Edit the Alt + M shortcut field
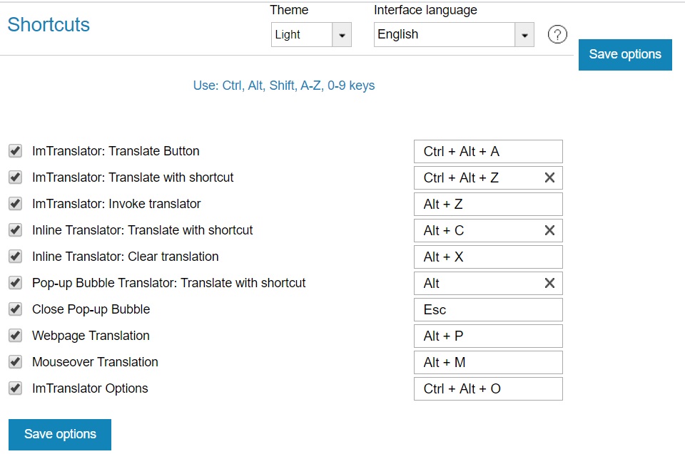This screenshot has width=685, height=454. (x=488, y=362)
